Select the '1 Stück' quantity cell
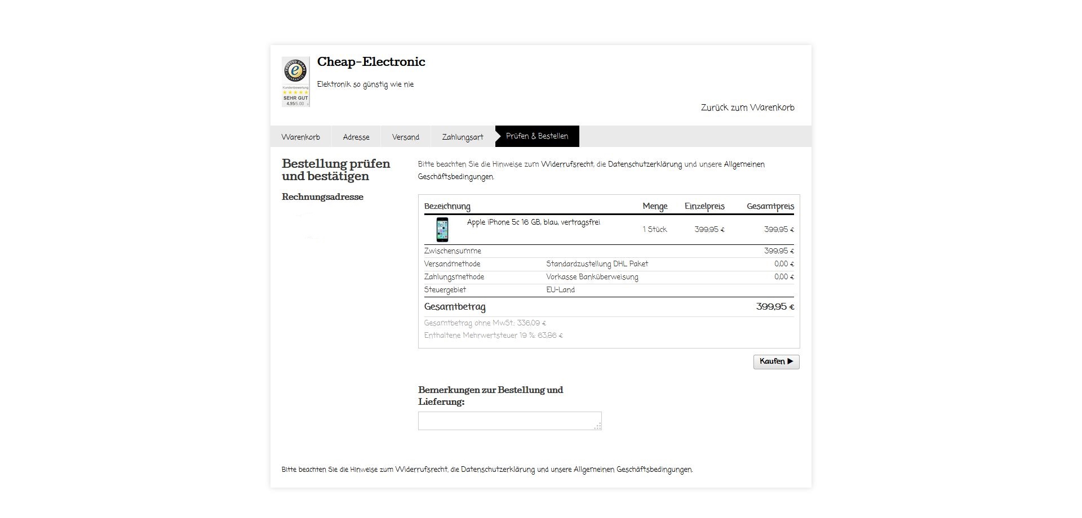The width and height of the screenshot is (1082, 518). pos(655,230)
